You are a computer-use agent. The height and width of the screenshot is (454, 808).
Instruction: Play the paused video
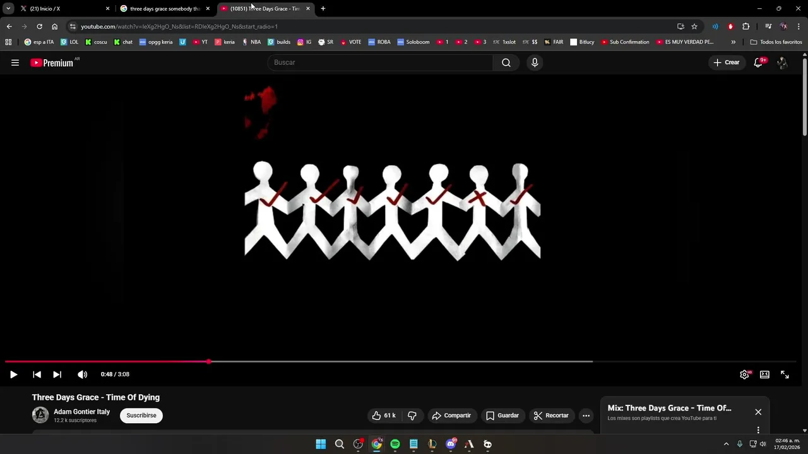click(x=13, y=374)
